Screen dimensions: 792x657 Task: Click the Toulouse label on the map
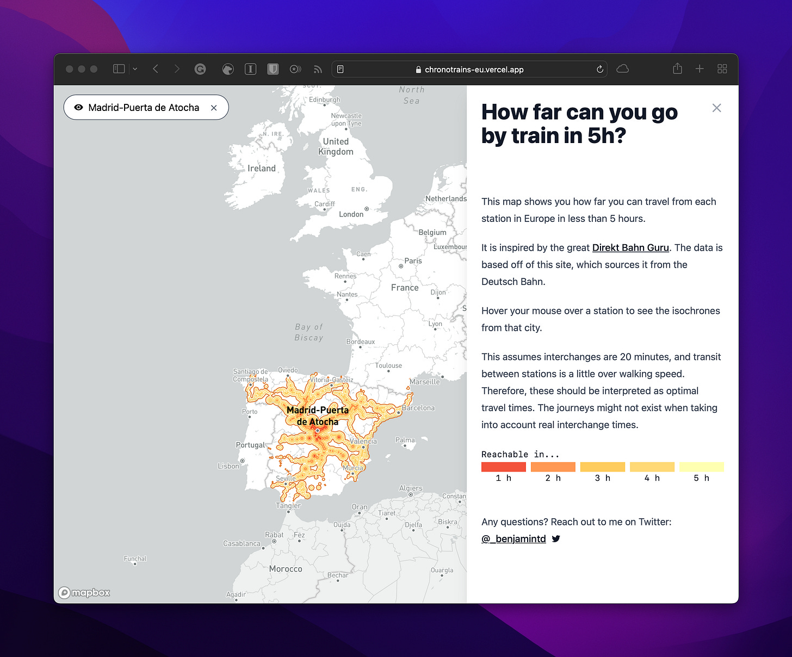pyautogui.click(x=388, y=365)
